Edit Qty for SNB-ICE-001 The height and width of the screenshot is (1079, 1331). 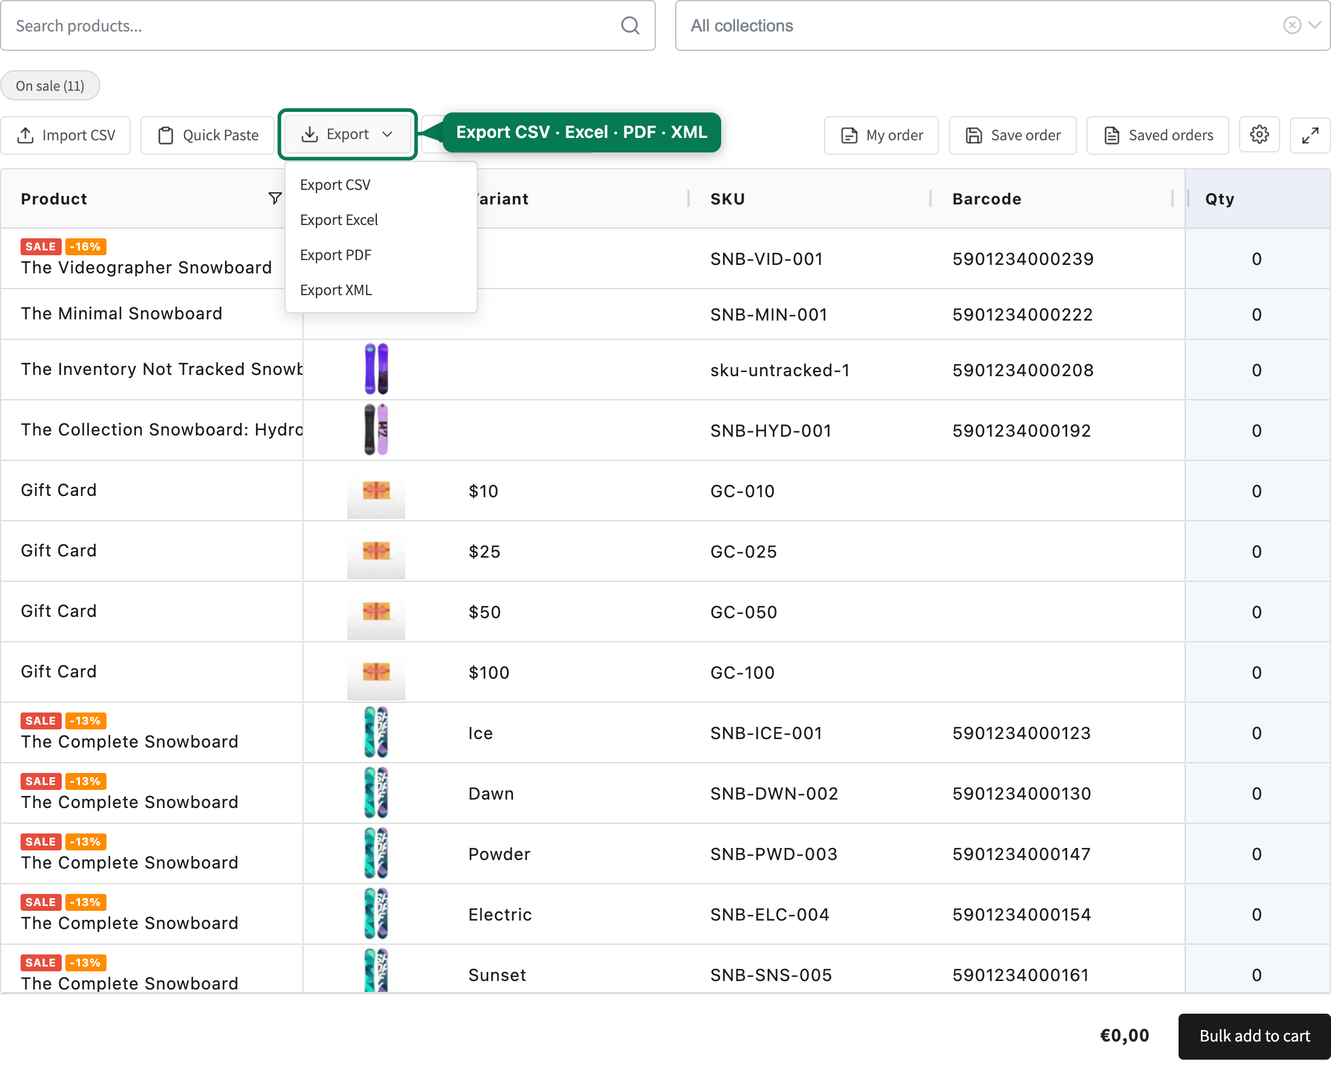click(x=1257, y=733)
